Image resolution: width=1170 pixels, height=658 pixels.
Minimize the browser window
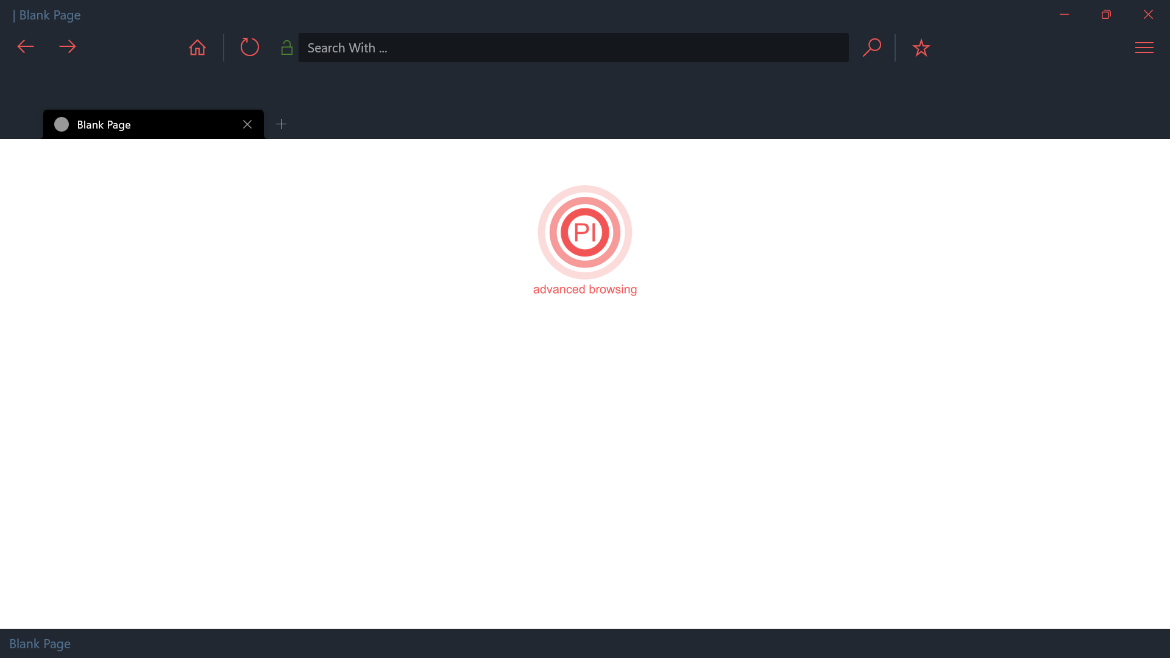click(x=1065, y=14)
